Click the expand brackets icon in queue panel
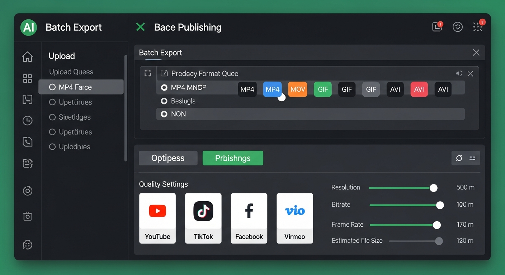The image size is (505, 275). [147, 73]
